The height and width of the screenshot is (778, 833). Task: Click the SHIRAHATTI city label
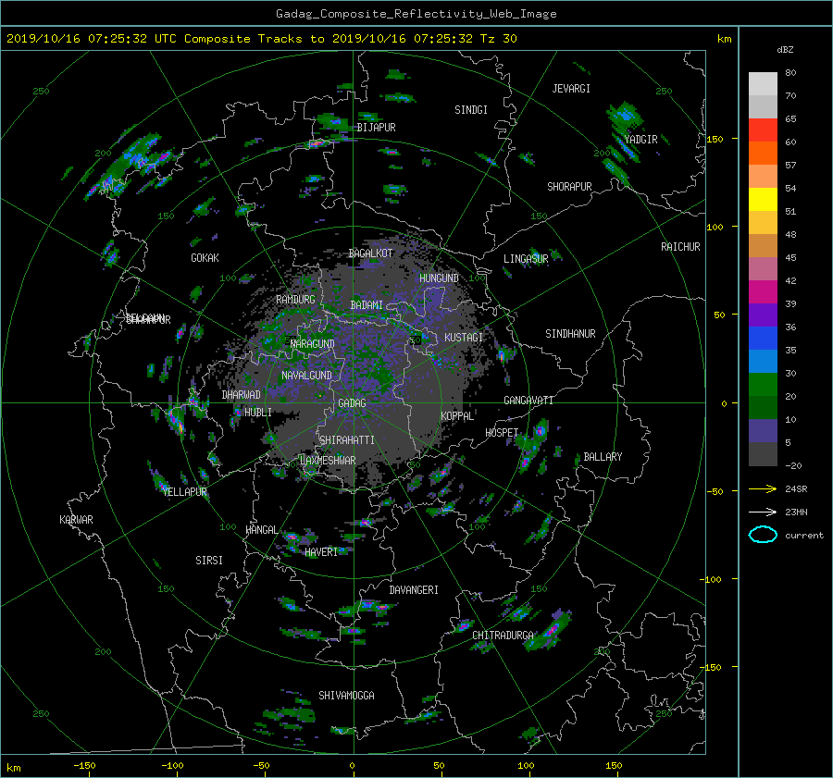pyautogui.click(x=347, y=440)
